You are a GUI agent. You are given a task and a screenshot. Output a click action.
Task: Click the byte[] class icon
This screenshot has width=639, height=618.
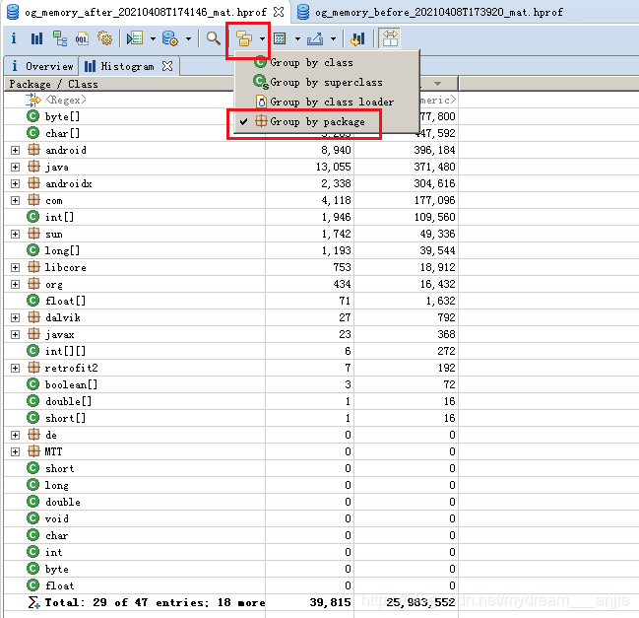[33, 116]
